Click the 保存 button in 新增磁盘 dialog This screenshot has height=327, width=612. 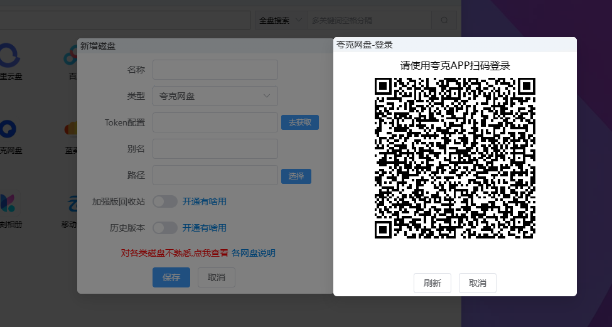pos(171,277)
